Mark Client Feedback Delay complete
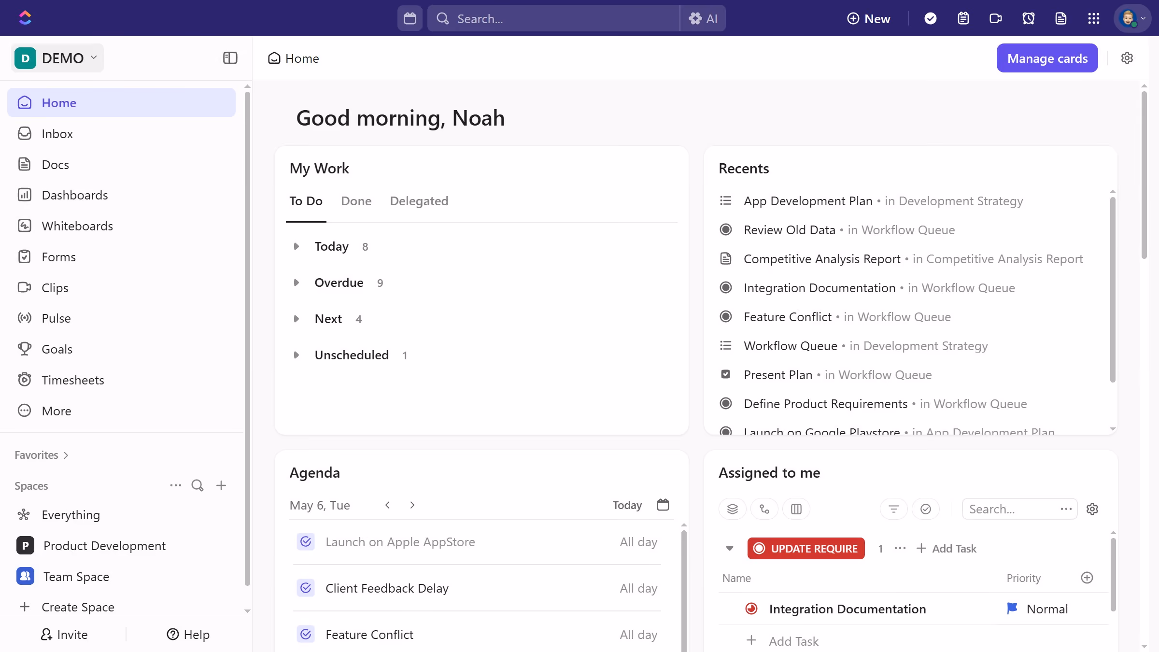 (x=306, y=588)
